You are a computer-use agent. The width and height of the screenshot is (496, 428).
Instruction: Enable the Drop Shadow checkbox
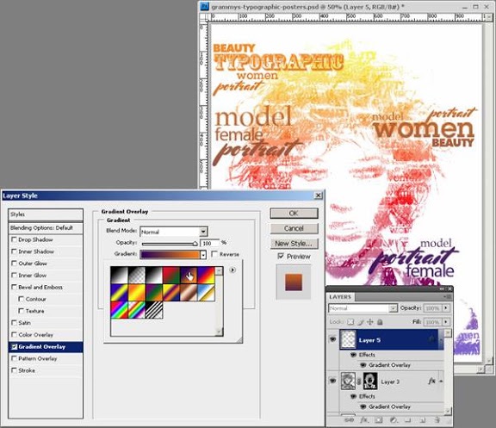(x=14, y=239)
